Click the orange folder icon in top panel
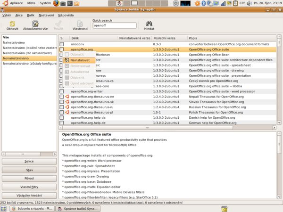The height and width of the screenshot is (212, 283). tap(76, 3)
